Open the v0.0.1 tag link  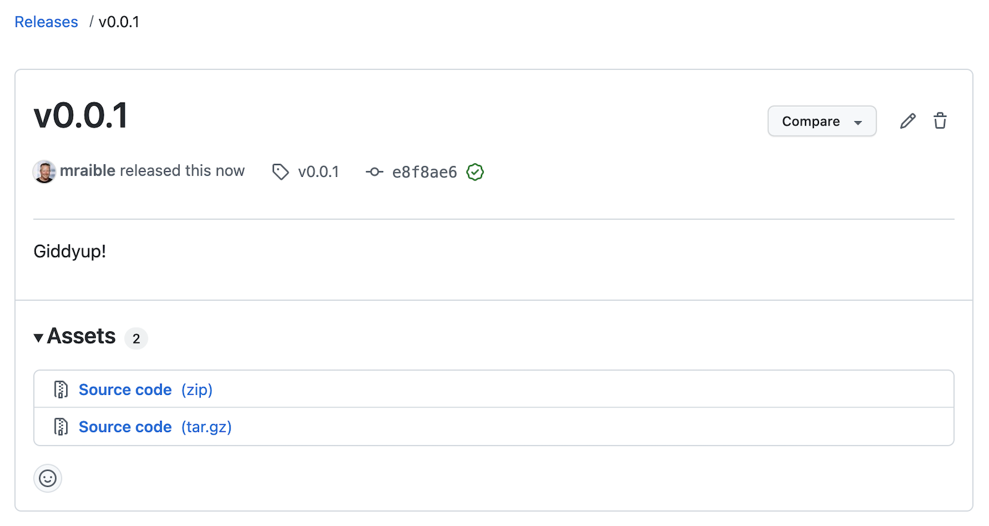(x=318, y=172)
